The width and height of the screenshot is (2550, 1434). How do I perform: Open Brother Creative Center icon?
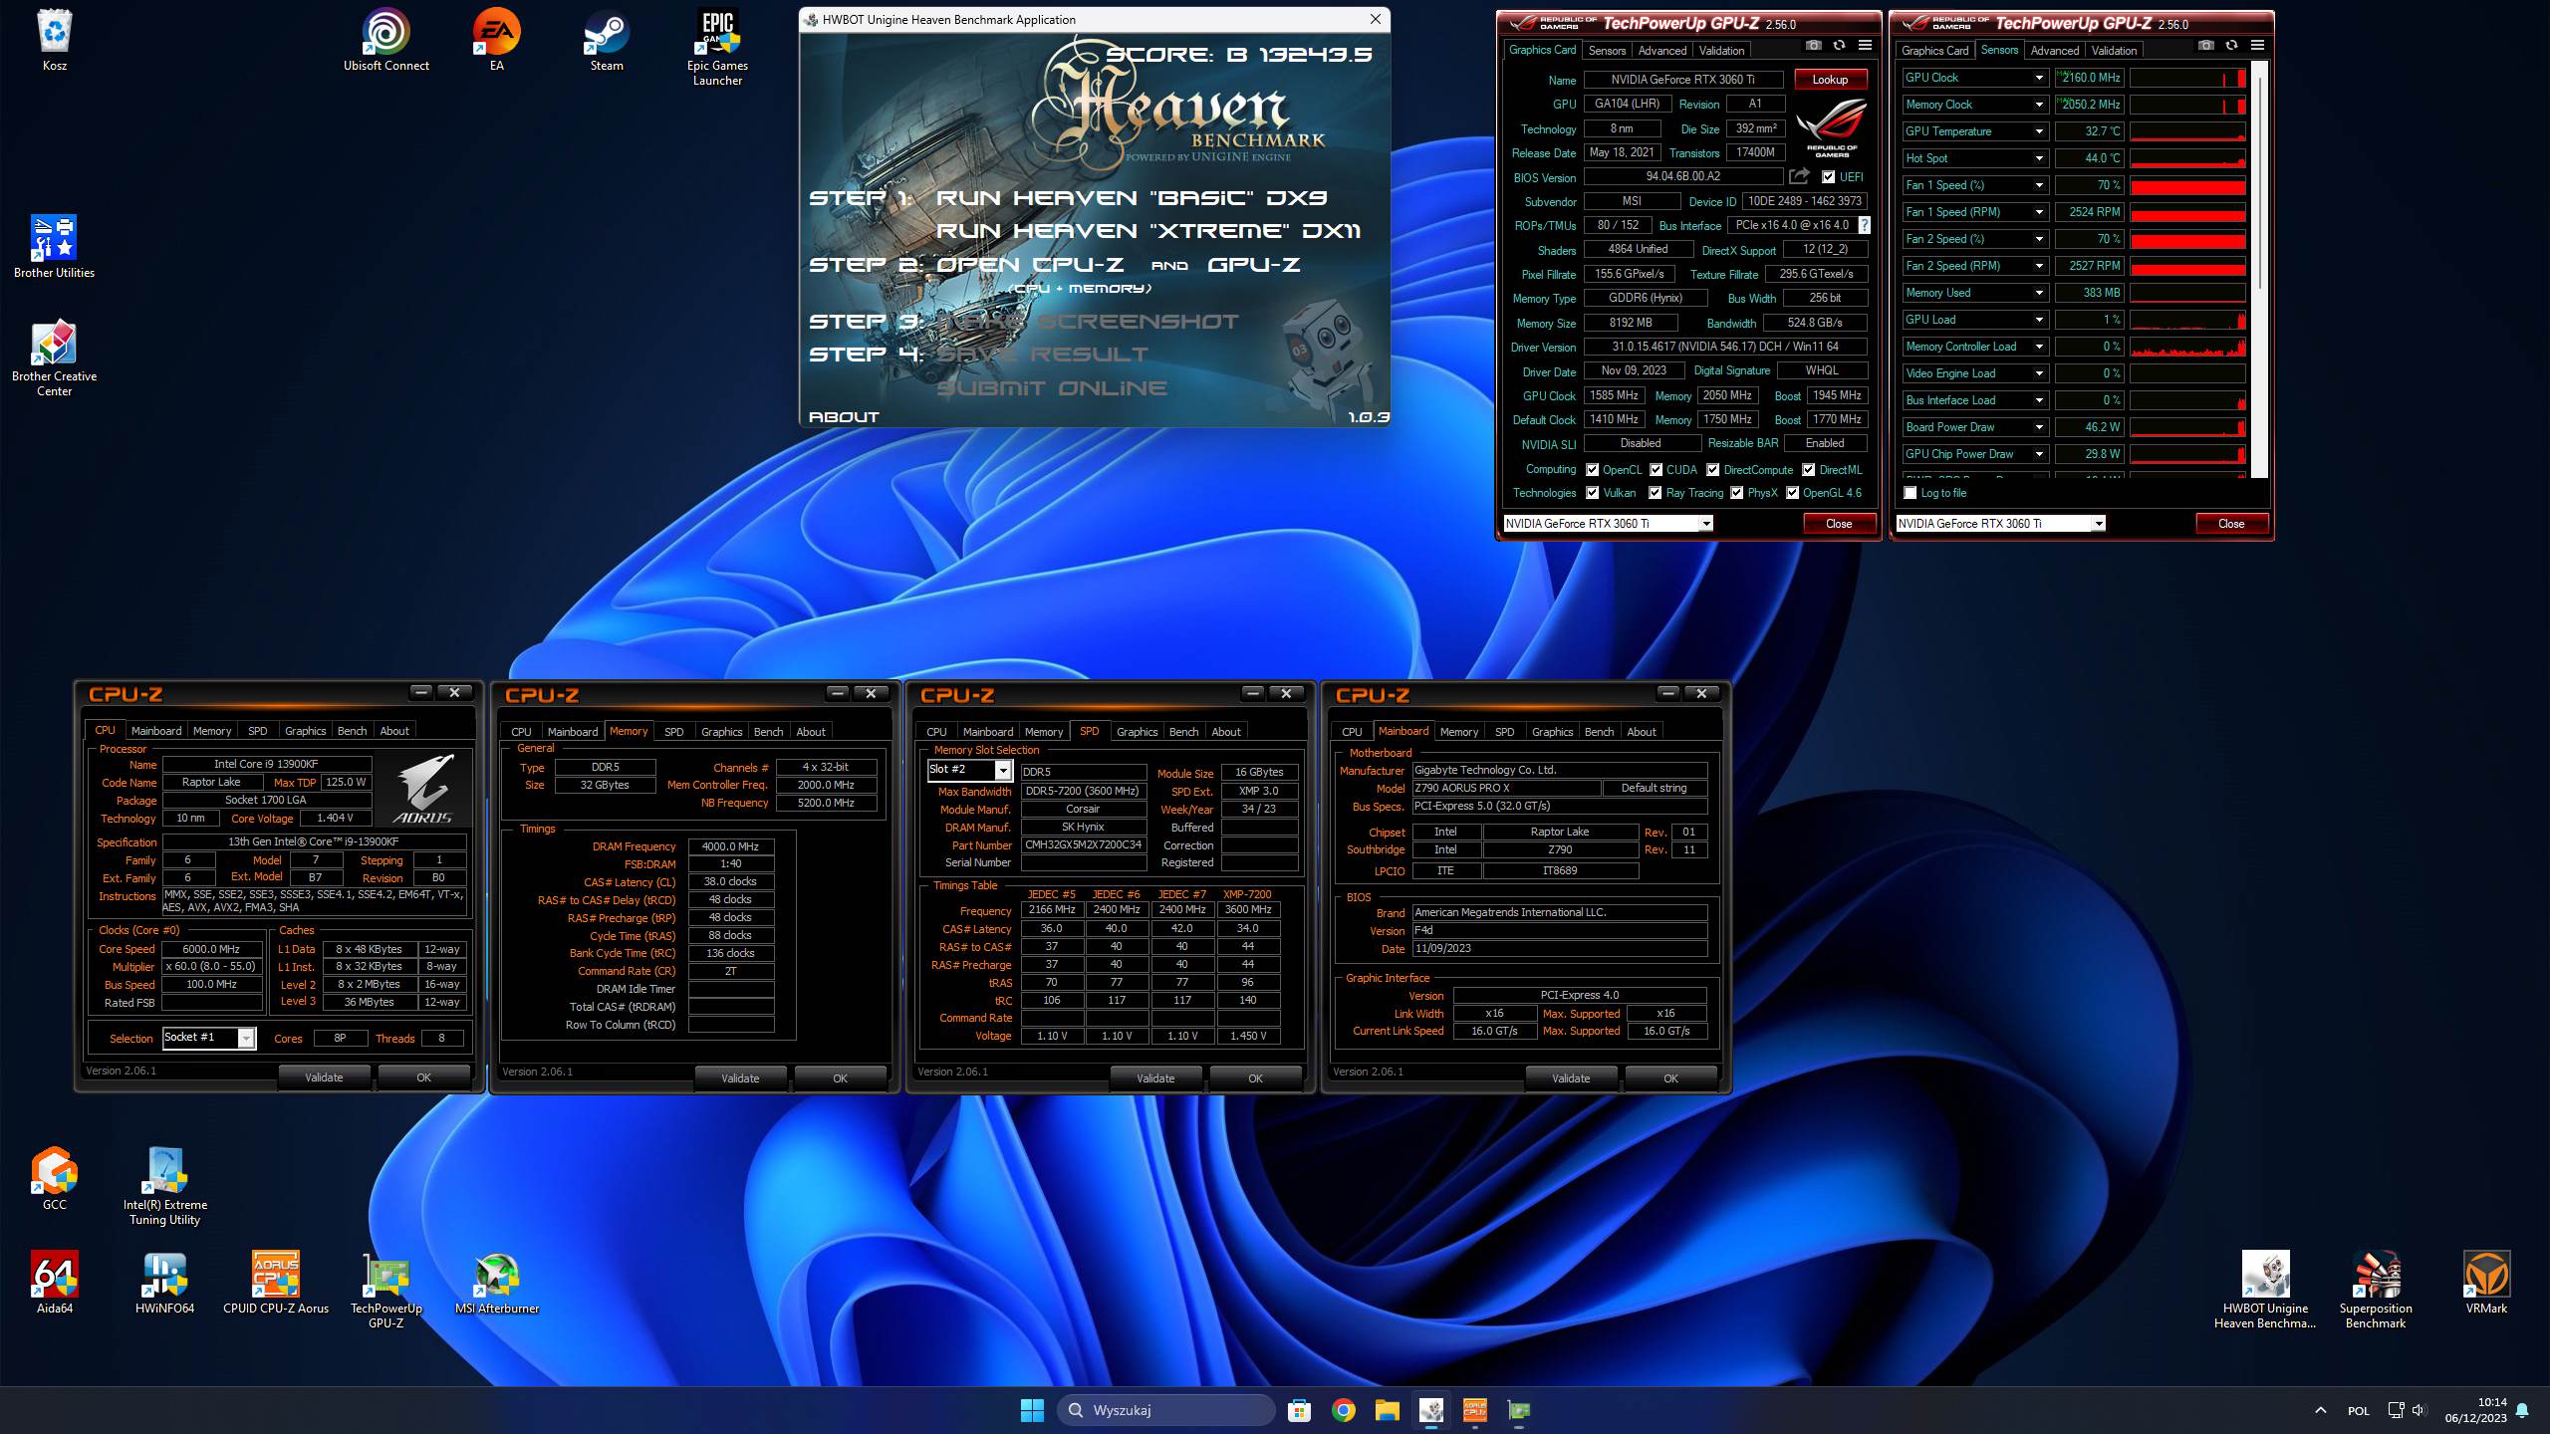pyautogui.click(x=54, y=358)
